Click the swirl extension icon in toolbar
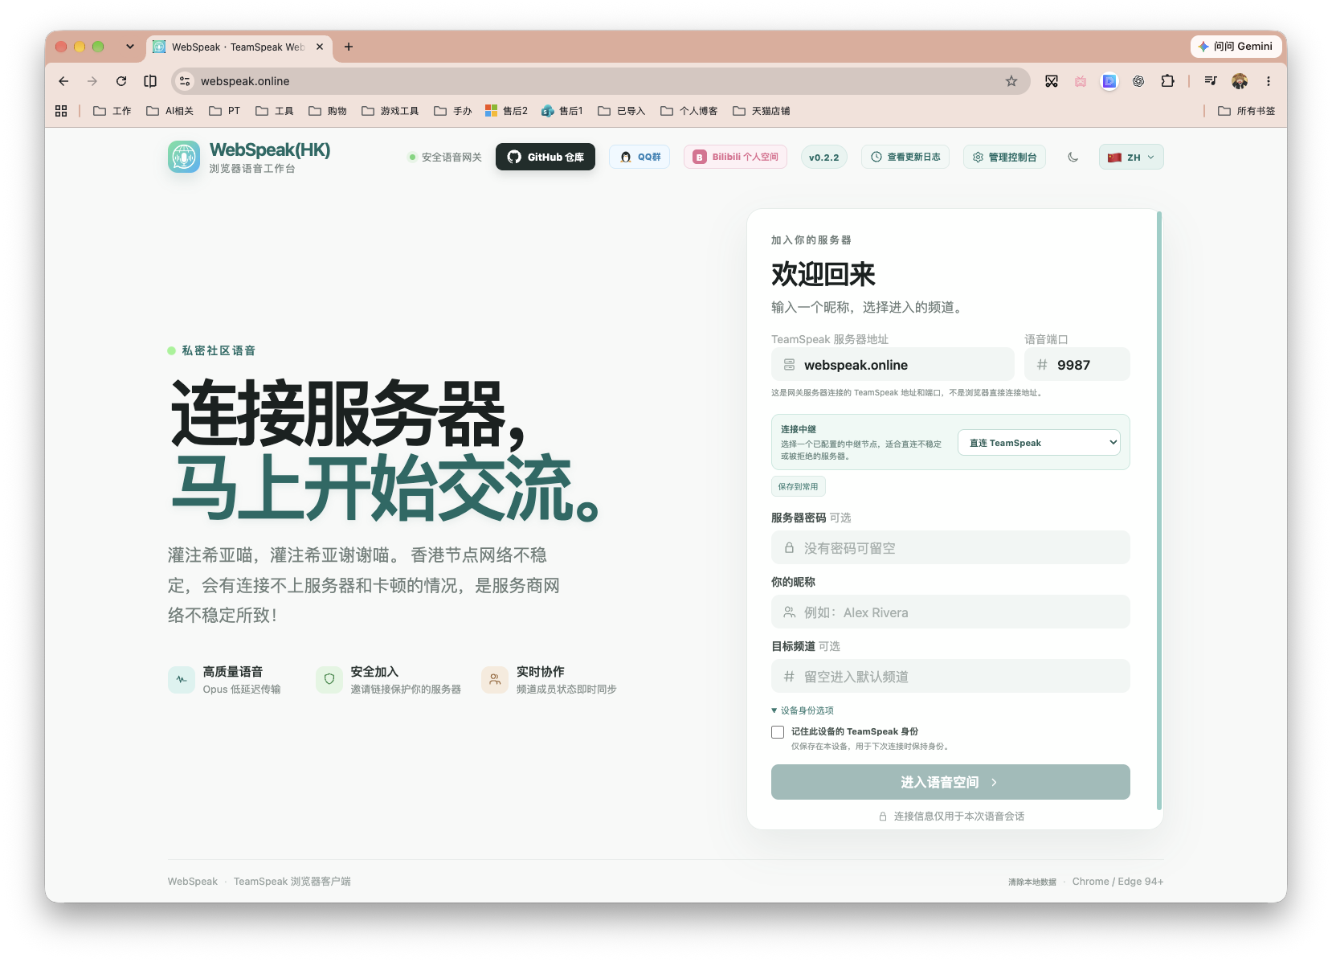Viewport: 1332px width, 962px height. (x=1138, y=81)
